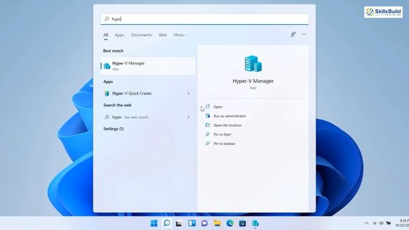Expand the chevron beside the hype web result
The image size is (409, 230).
pos(189,117)
